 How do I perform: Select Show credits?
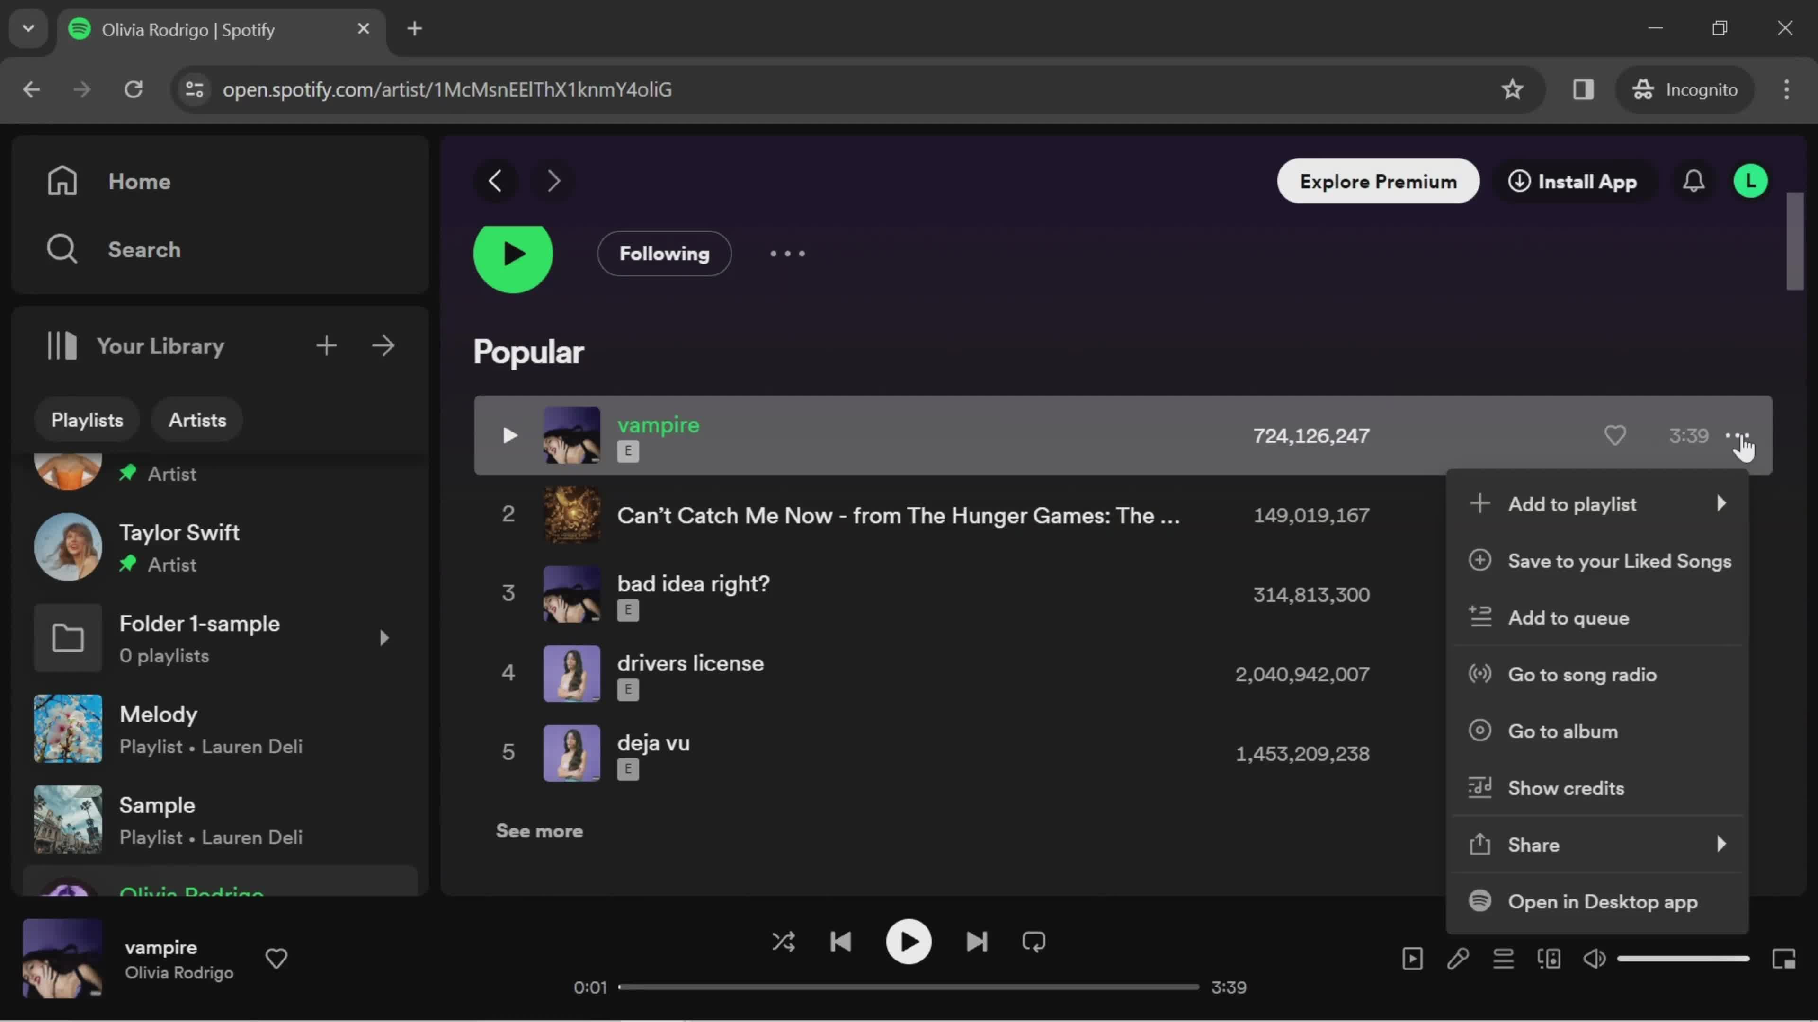[1598, 788]
